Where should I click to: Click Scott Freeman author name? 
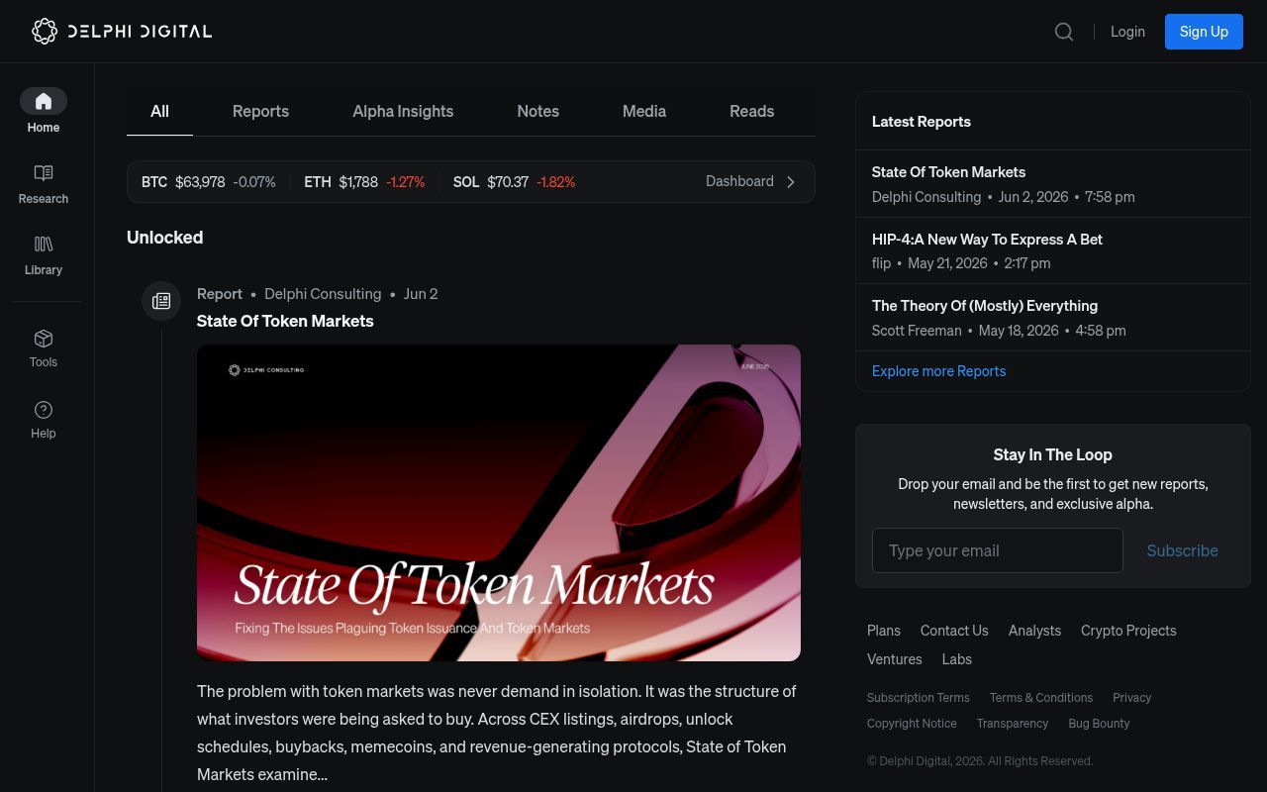click(917, 331)
